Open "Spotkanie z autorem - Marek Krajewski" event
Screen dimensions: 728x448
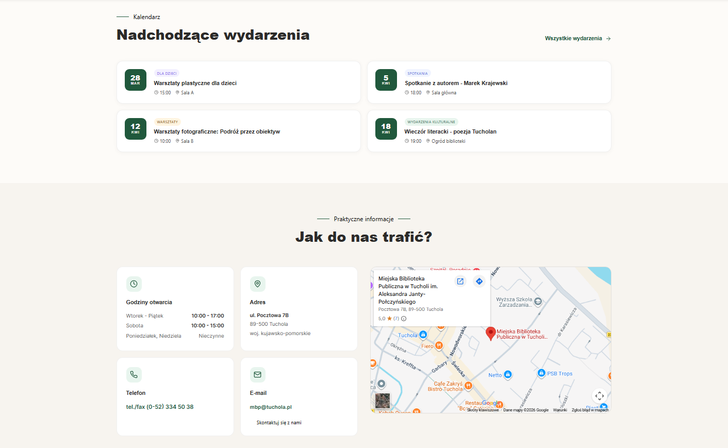(456, 83)
